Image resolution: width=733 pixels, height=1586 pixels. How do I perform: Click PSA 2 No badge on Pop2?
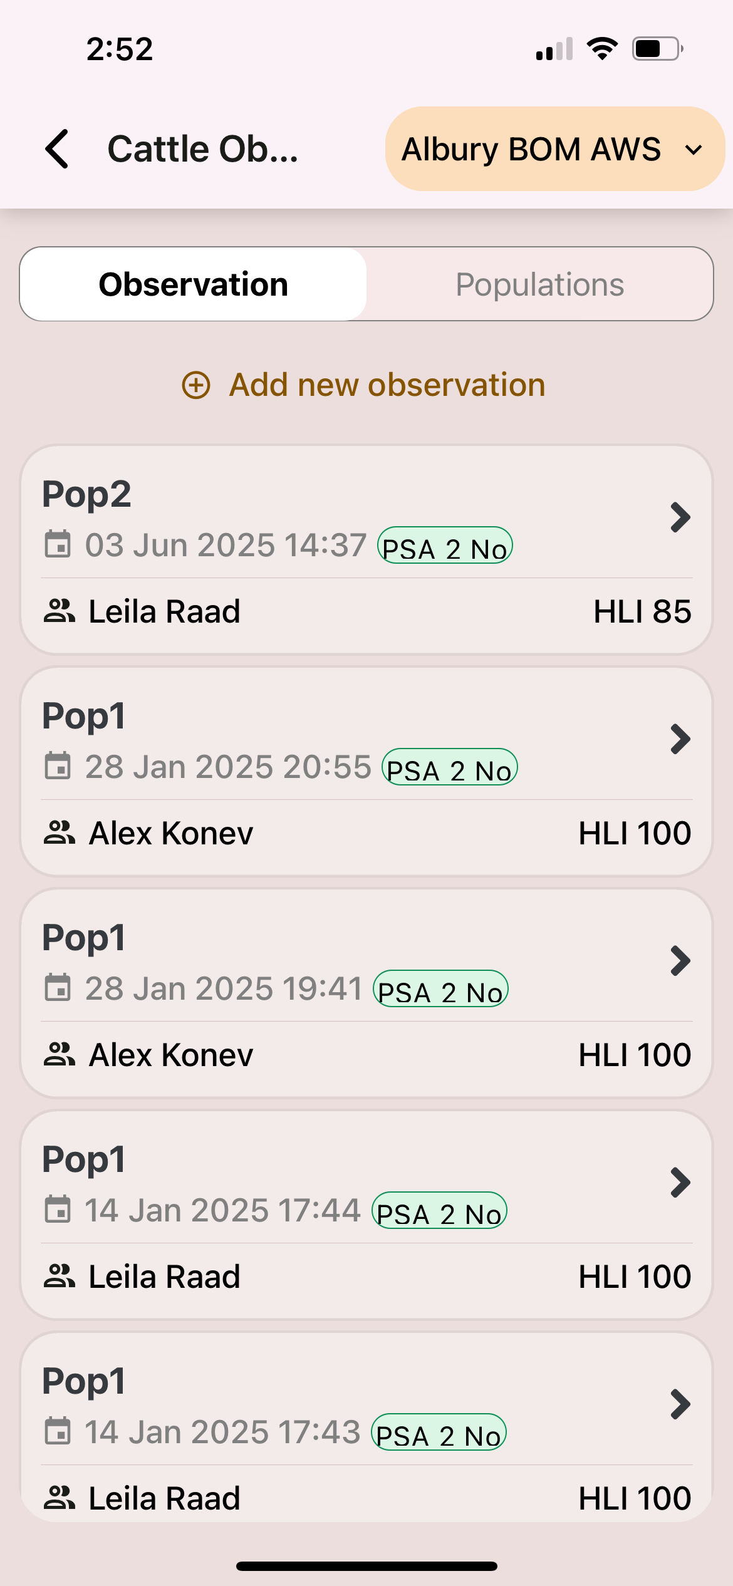[x=445, y=546]
